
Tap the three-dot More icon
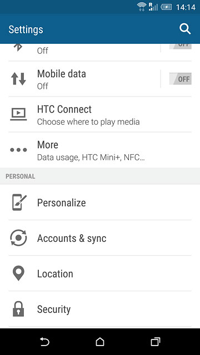[18, 150]
